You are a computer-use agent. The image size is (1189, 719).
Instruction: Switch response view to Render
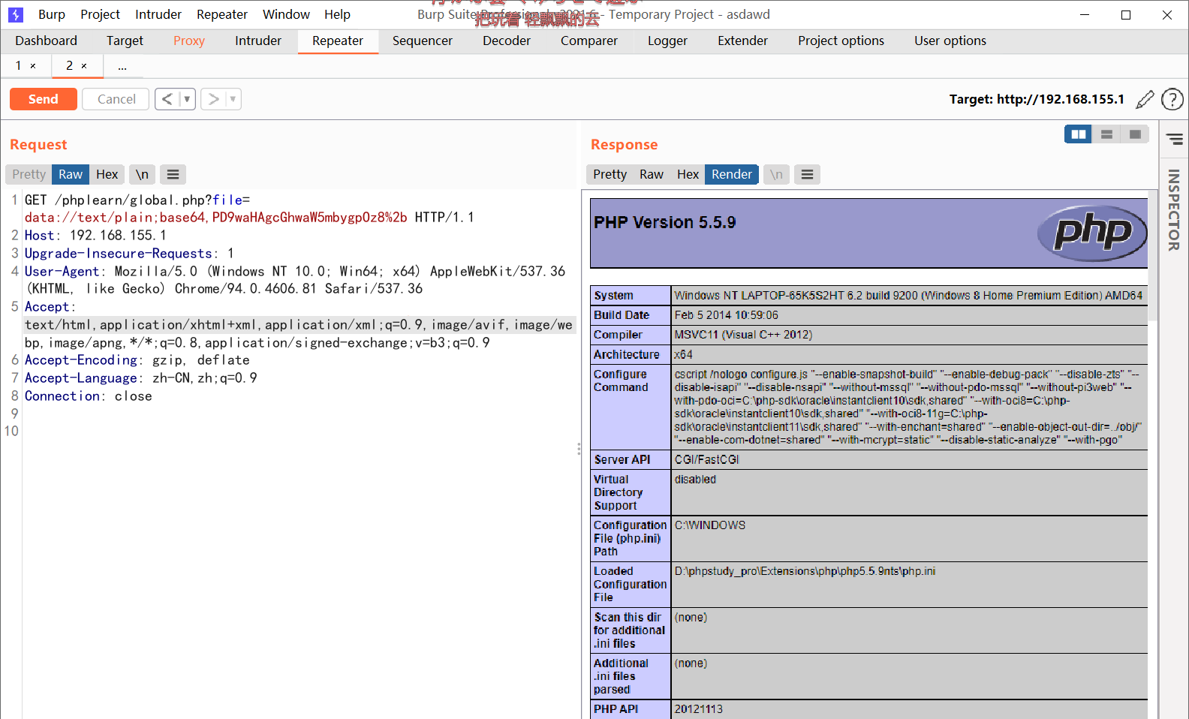pyautogui.click(x=732, y=174)
